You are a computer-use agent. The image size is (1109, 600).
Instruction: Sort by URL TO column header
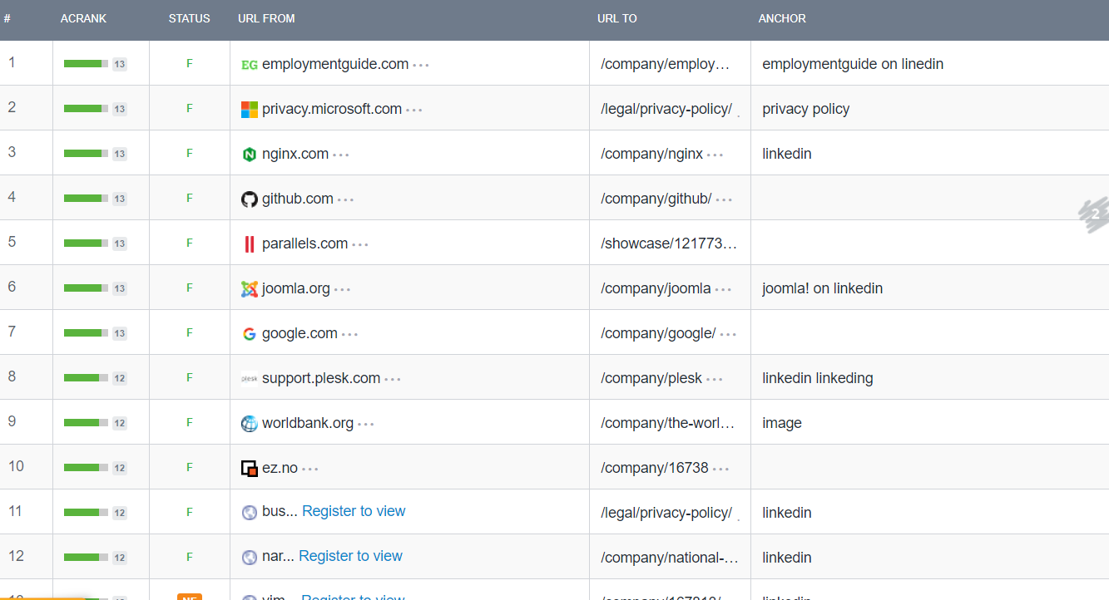tap(617, 18)
